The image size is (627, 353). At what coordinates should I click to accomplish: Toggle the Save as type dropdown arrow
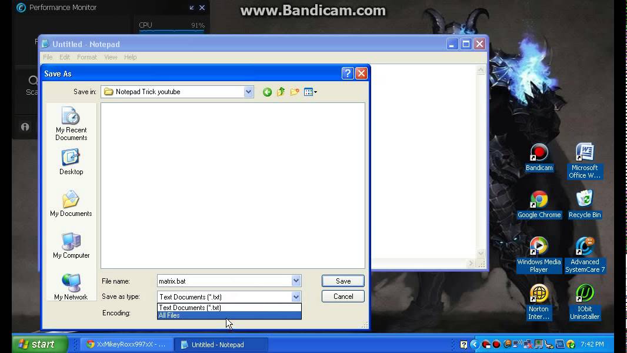click(x=296, y=297)
